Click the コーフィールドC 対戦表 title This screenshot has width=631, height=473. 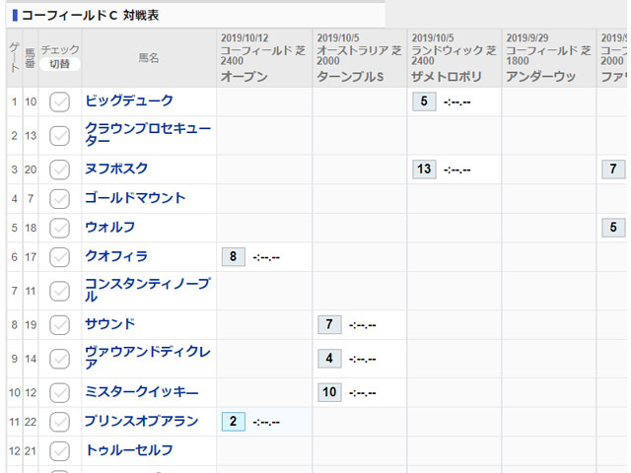(90, 16)
